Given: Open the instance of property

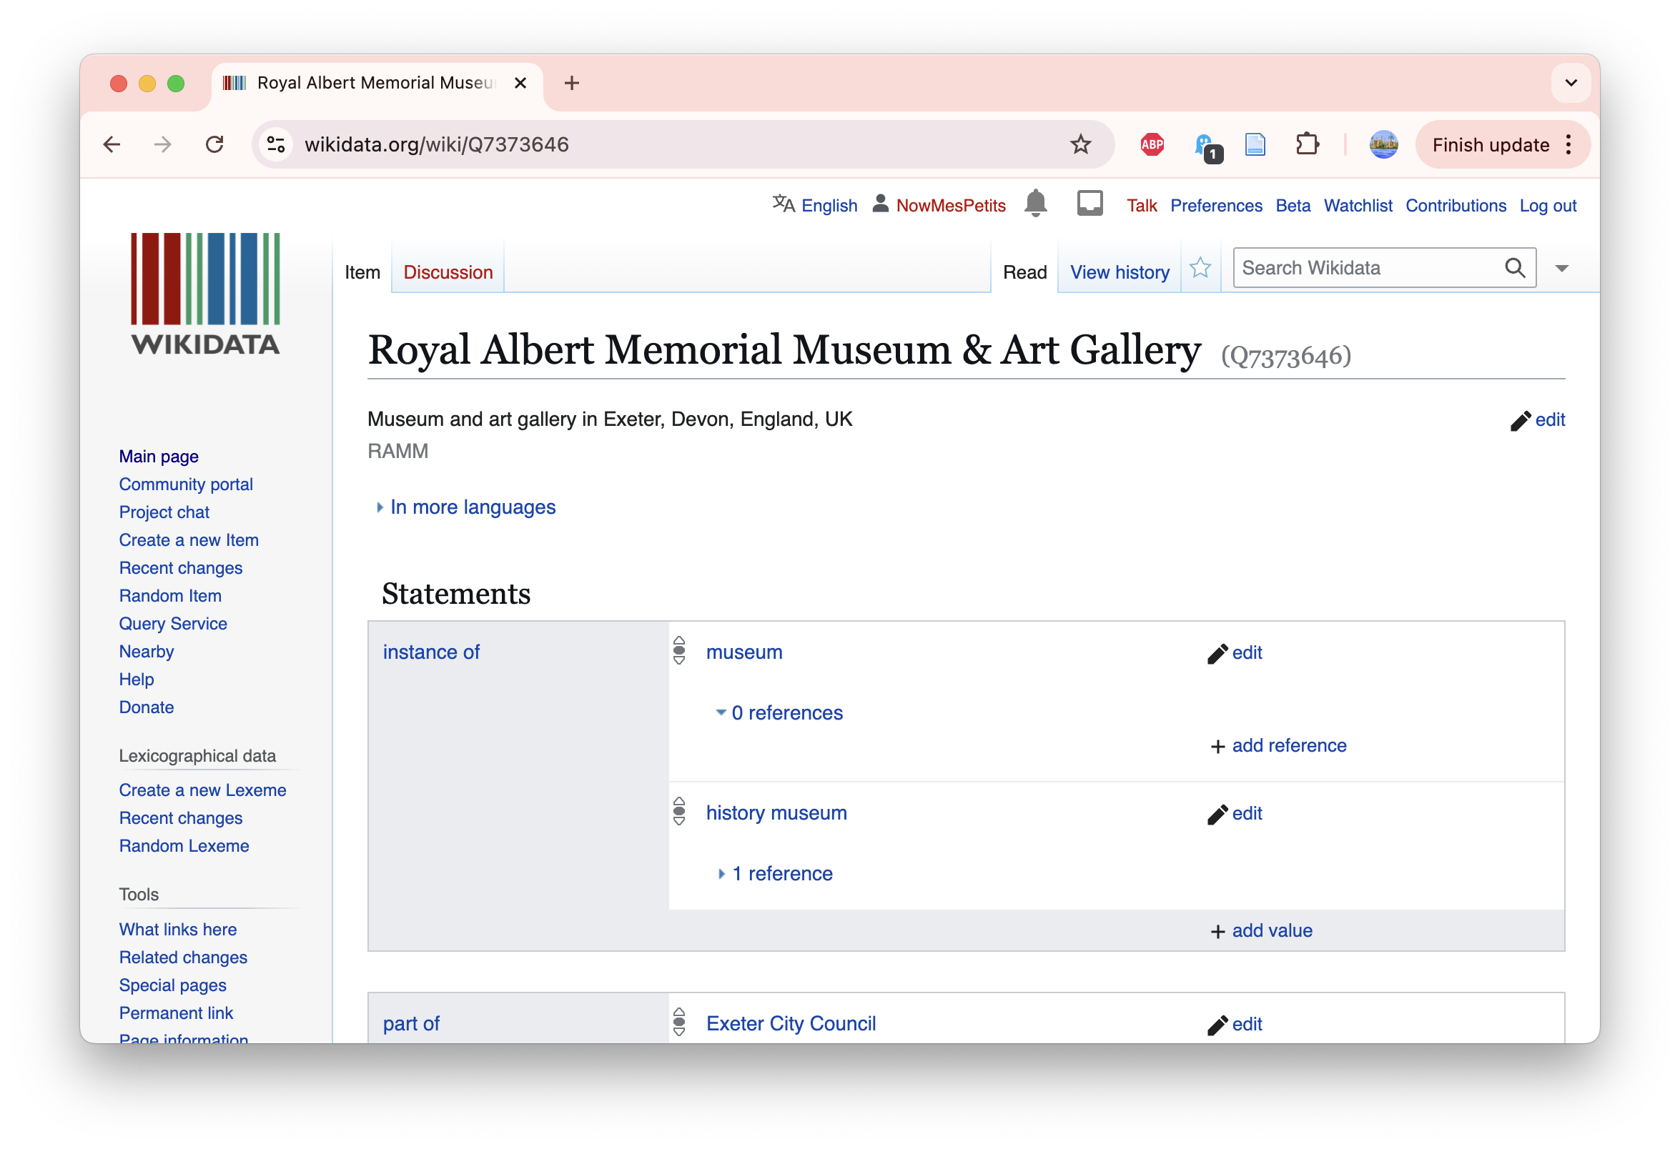Looking at the screenshot, I should coord(431,652).
